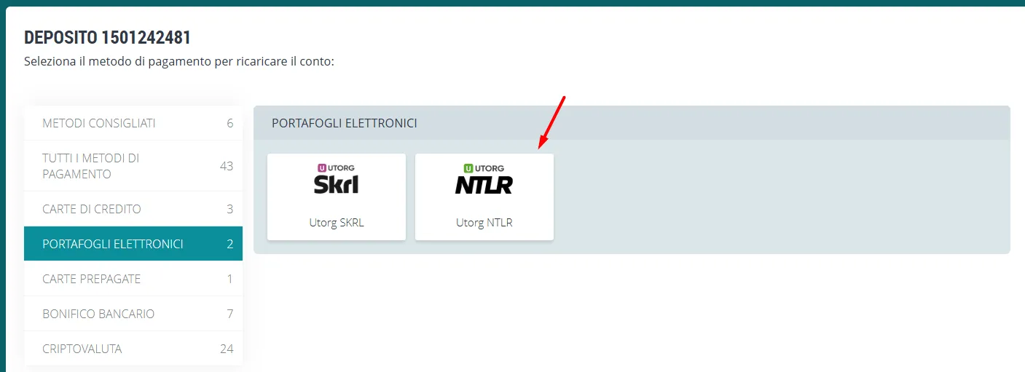The image size is (1025, 372).
Task: Switch to Carte di Credito methods
Action: (x=92, y=209)
